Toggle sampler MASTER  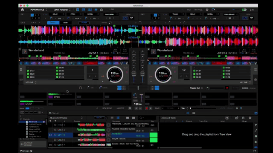[120, 108]
